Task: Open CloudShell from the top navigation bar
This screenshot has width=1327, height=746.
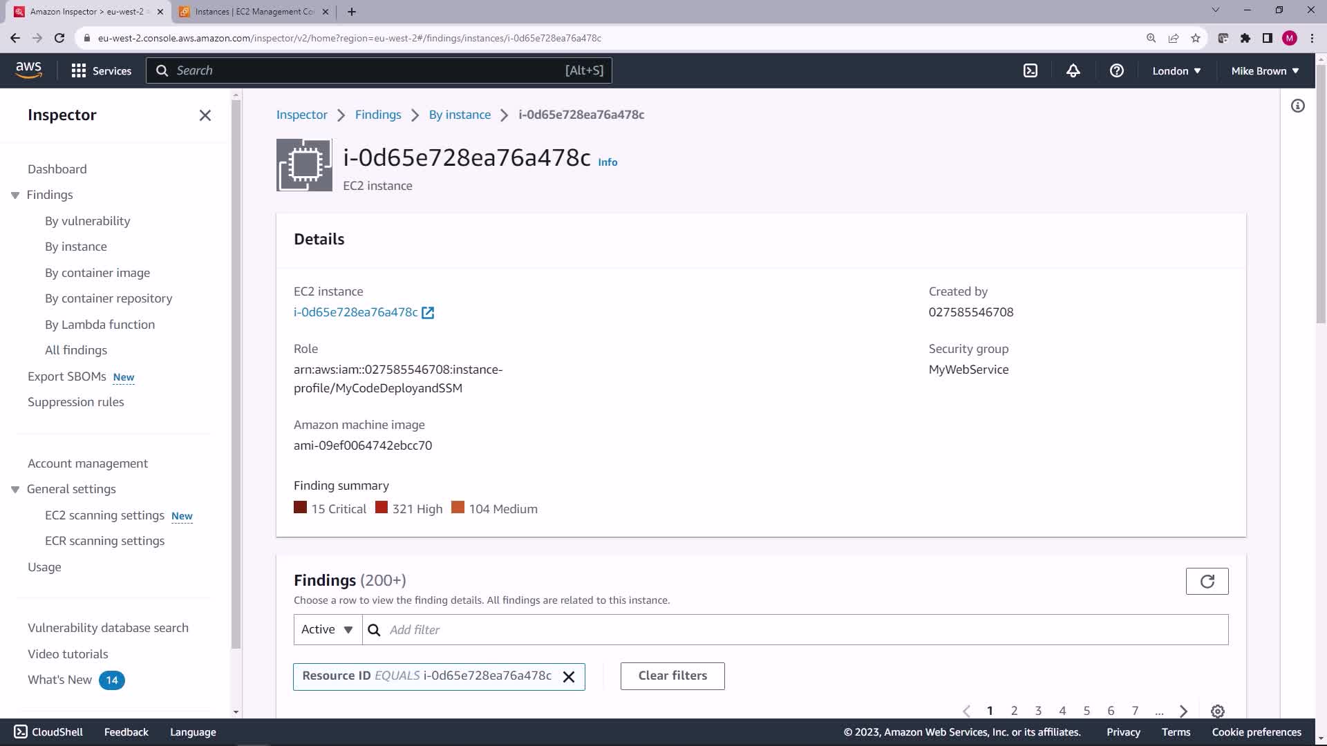Action: tap(1030, 70)
